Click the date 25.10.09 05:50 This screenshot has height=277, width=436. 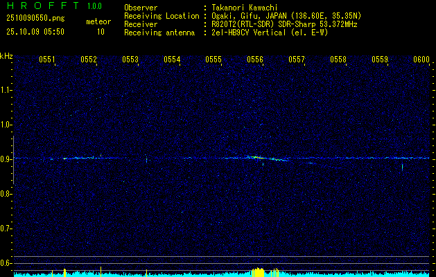point(35,32)
